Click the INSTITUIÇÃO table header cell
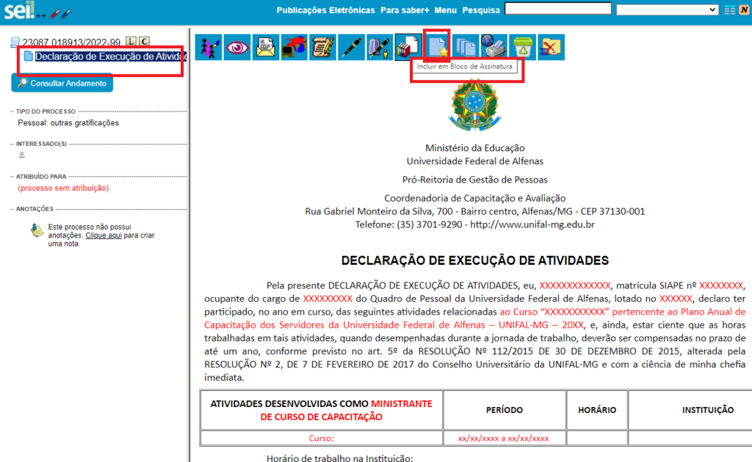The height and width of the screenshot is (462, 752). (x=690, y=410)
